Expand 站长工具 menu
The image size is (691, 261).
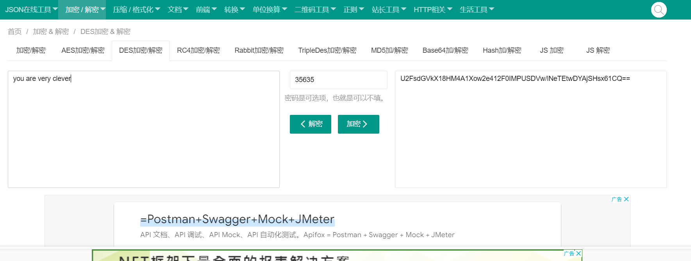(389, 10)
